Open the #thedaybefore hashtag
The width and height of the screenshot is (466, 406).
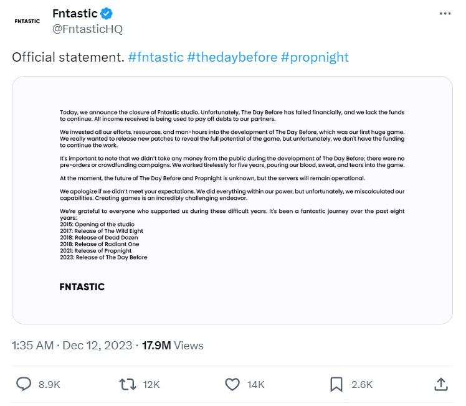tap(232, 57)
